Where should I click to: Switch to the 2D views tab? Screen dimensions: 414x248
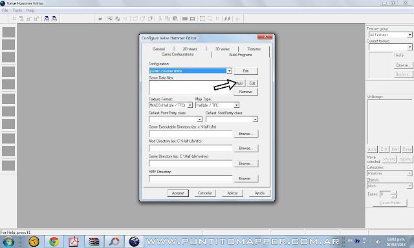click(x=190, y=49)
